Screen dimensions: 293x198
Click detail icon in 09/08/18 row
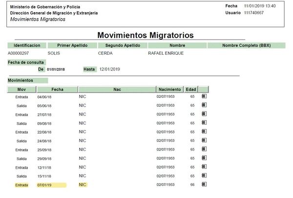click(204, 123)
